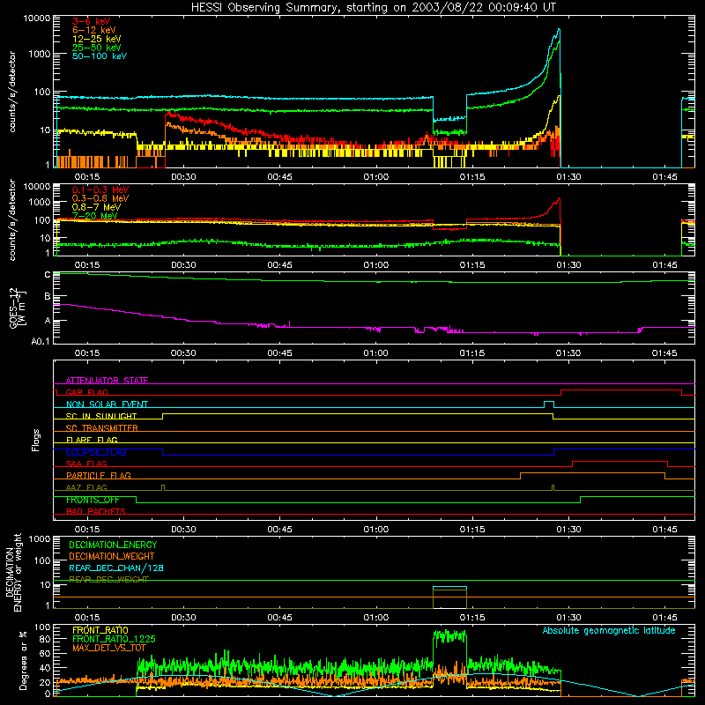
Task: Select the NON_SOLAR_EVENT flag label
Action: tap(107, 404)
